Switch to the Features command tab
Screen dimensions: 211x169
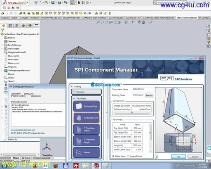pyautogui.click(x=5, y=18)
